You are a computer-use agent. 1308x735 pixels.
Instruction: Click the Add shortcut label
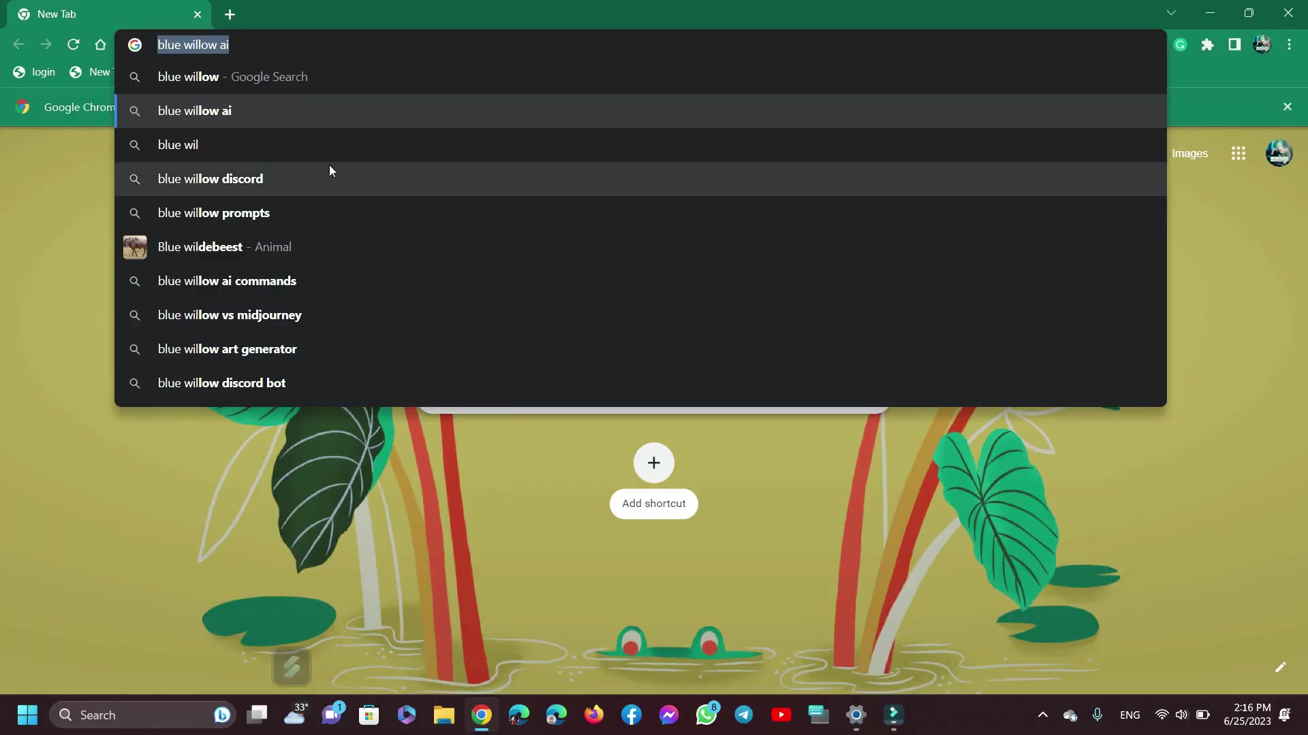pos(654,504)
